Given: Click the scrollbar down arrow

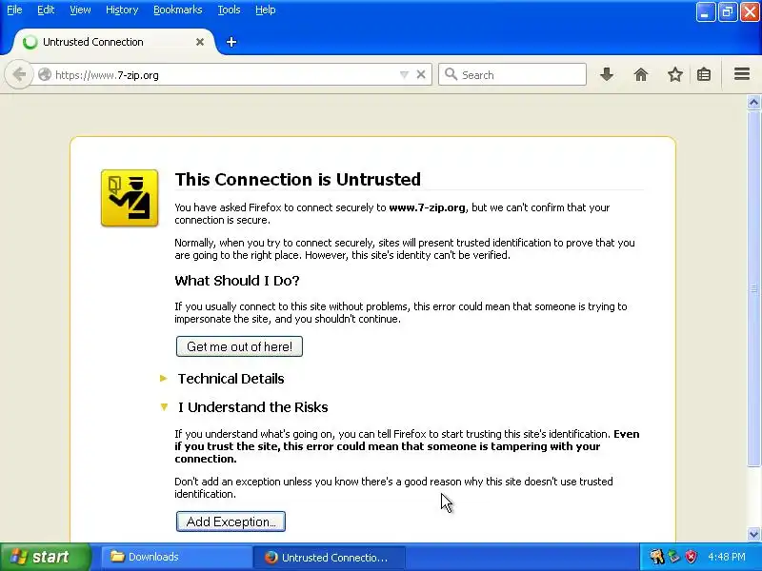Looking at the screenshot, I should click(753, 534).
